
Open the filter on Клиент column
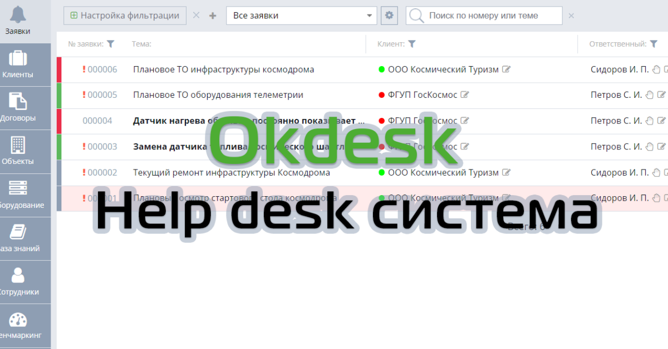412,43
